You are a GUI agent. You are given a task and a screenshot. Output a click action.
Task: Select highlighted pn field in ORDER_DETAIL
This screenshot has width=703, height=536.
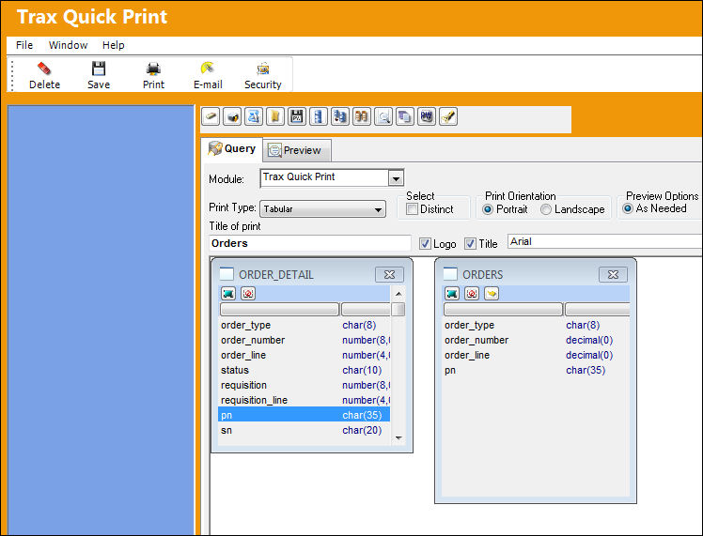tap(304, 415)
